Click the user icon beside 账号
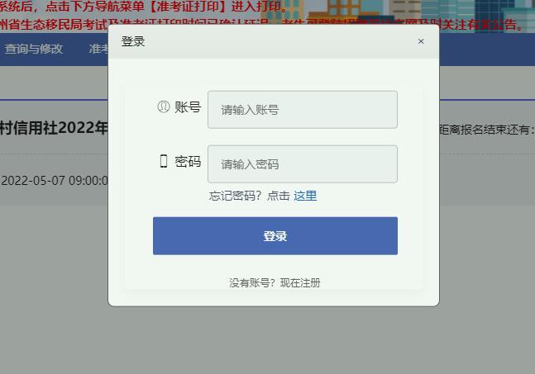535x374 pixels. tap(164, 107)
